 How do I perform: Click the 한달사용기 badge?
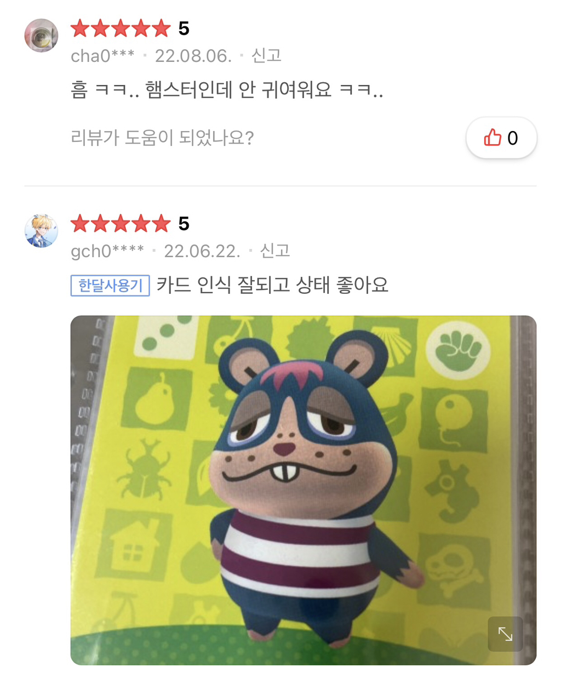tap(110, 286)
